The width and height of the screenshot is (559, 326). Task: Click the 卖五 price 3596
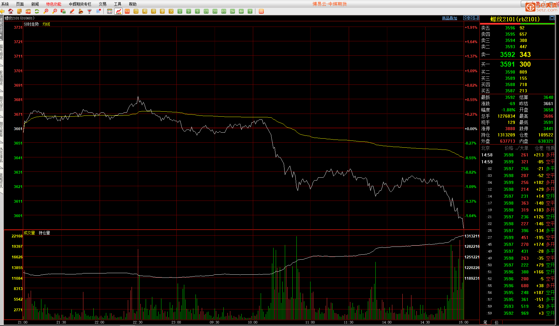pyautogui.click(x=510, y=28)
